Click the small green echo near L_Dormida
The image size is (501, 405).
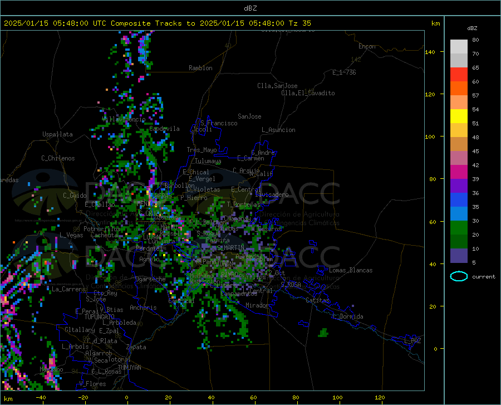tap(323, 333)
